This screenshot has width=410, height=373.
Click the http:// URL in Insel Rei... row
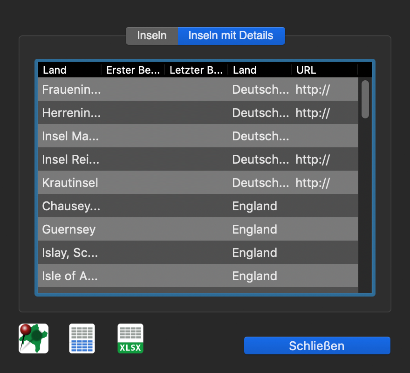[x=313, y=159]
